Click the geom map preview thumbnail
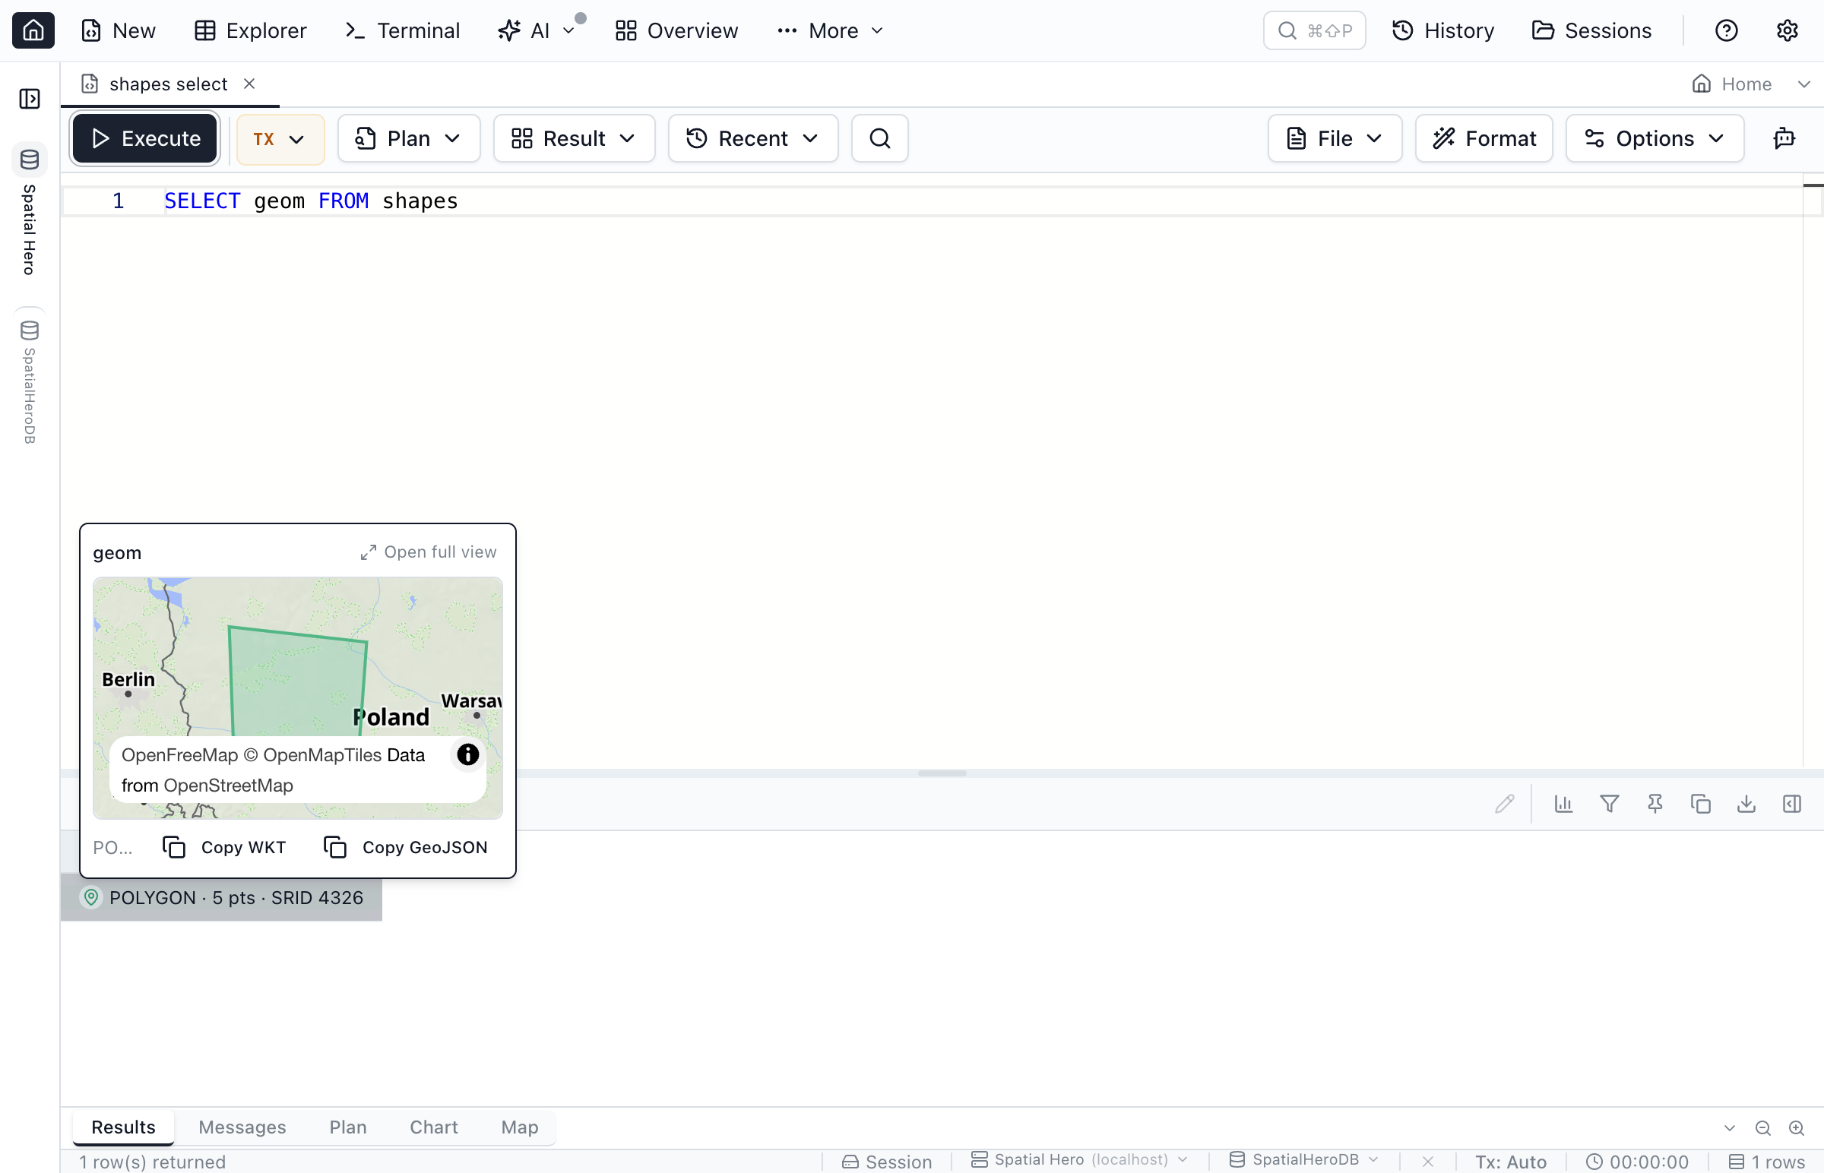 [x=297, y=697]
